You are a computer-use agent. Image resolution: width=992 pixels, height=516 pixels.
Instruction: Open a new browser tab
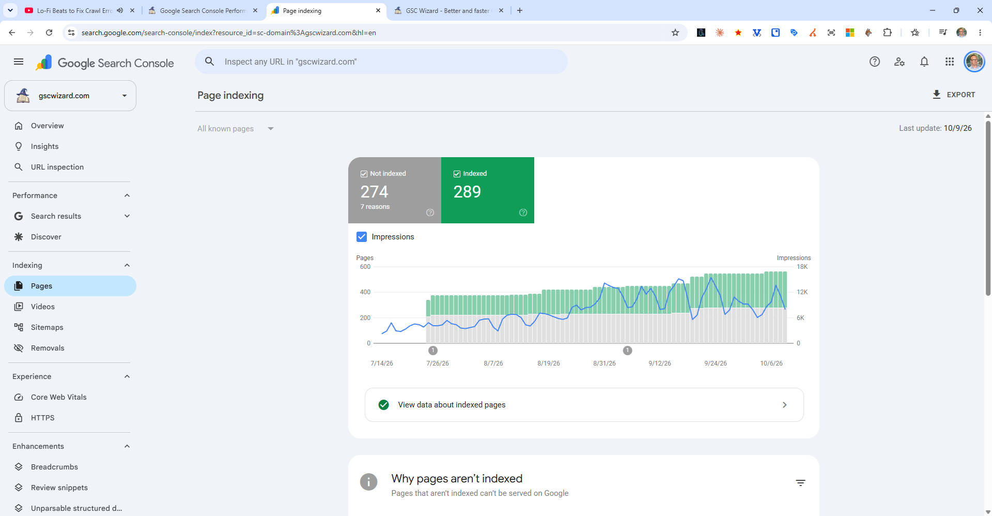coord(520,10)
